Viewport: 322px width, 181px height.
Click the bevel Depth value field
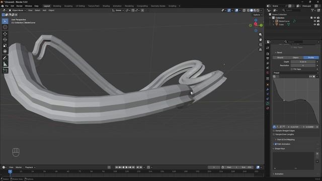303,62
